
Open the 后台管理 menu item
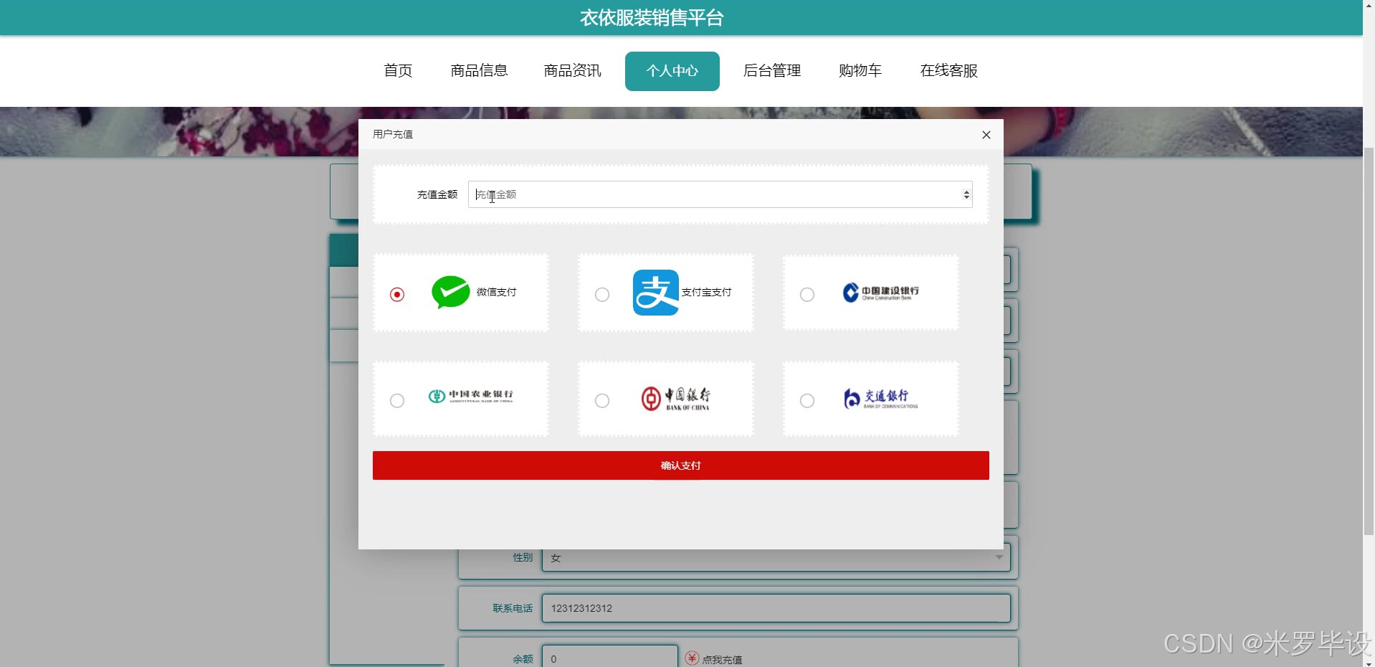click(x=771, y=70)
